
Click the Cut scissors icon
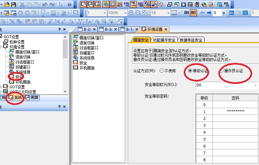tap(22, 4)
